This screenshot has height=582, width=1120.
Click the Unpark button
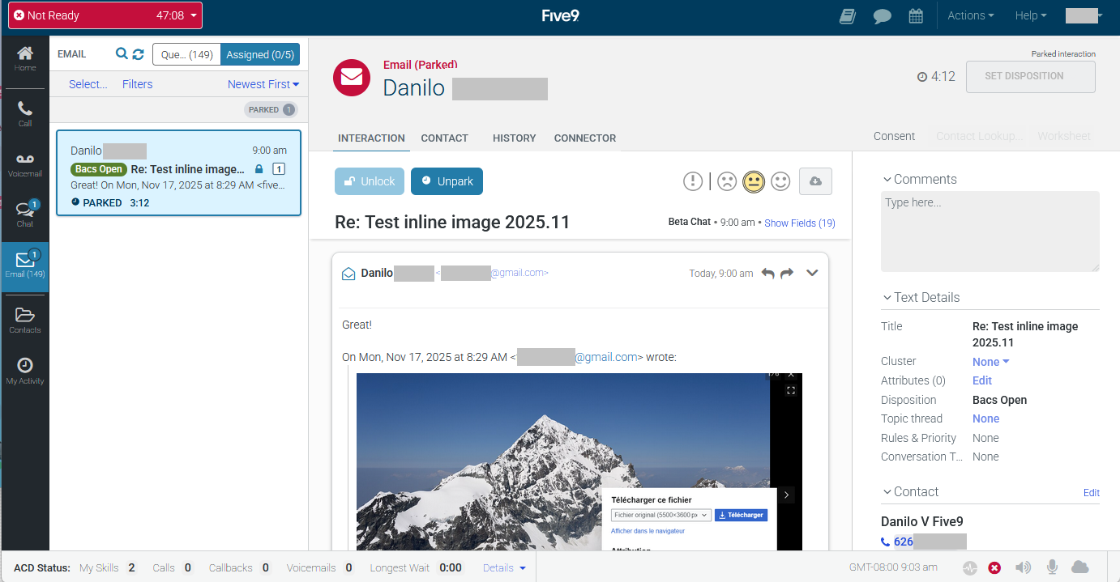coord(447,181)
